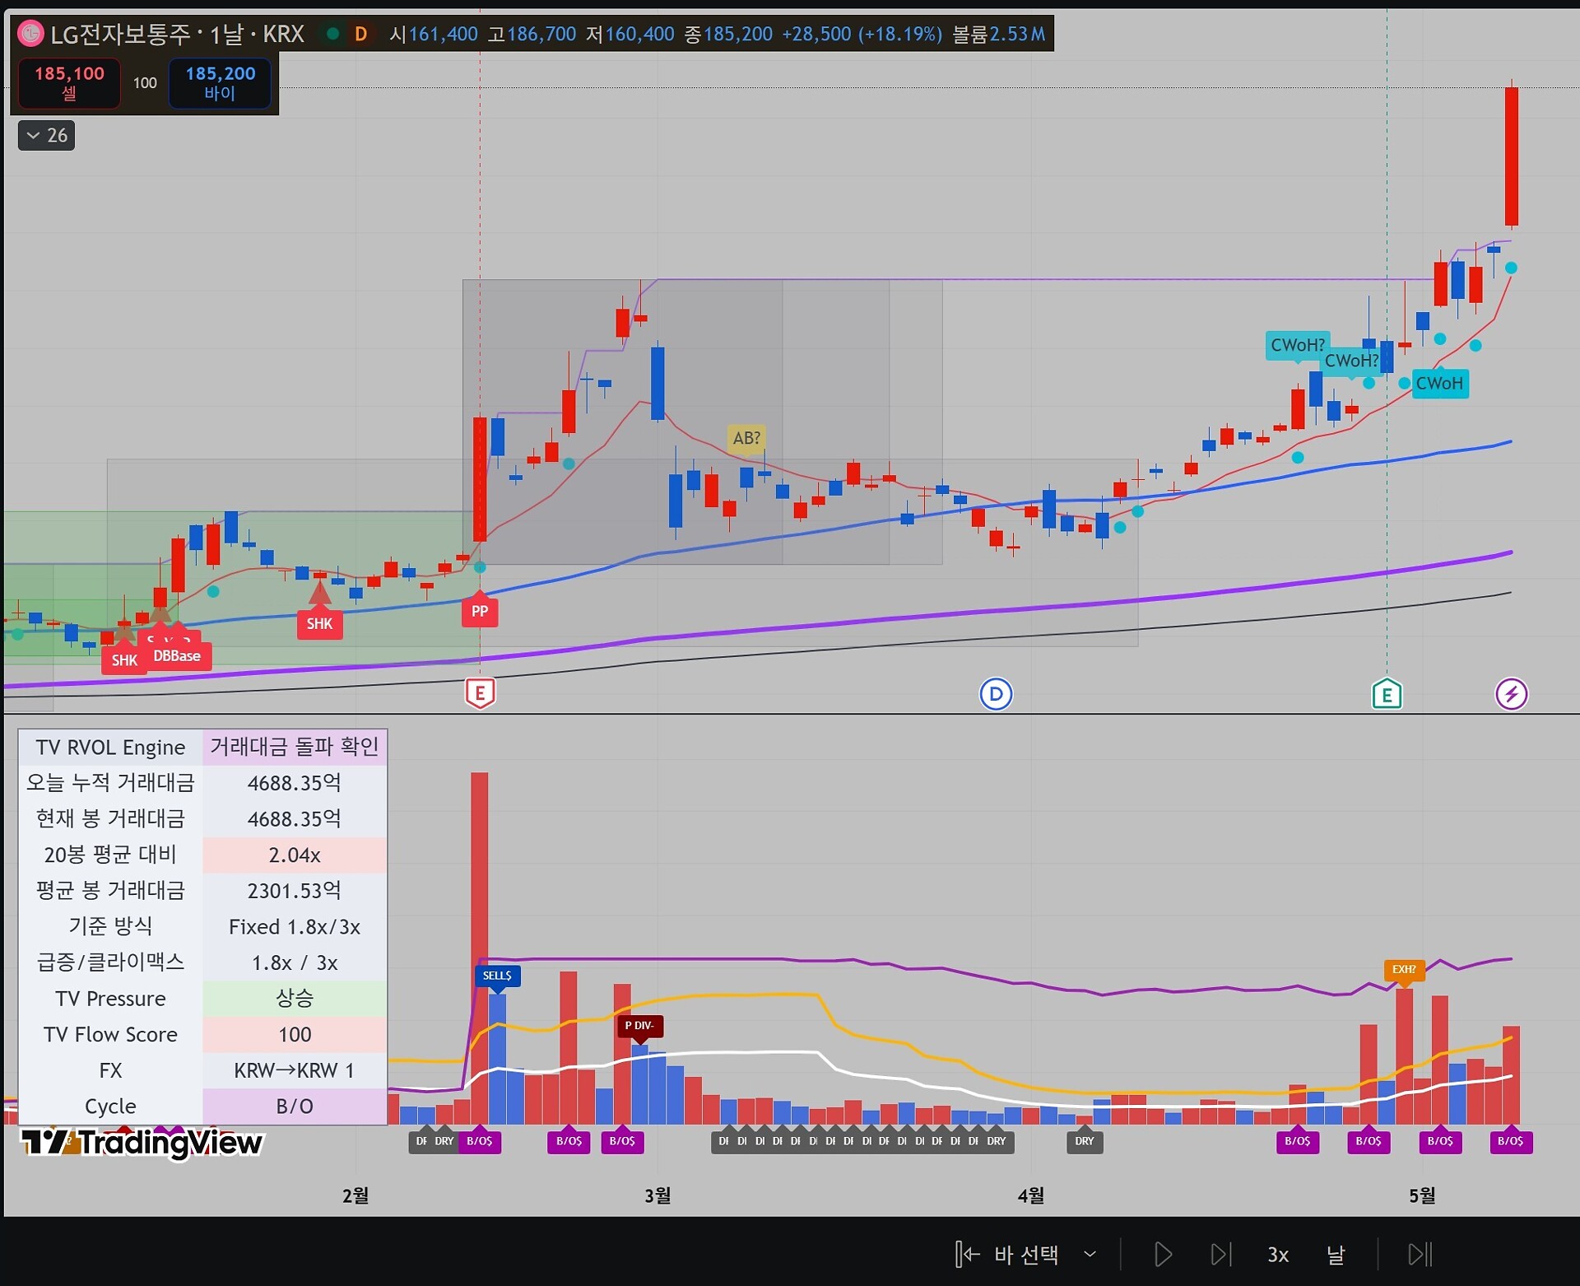Open the bar select dropdown arrow

[x=1090, y=1255]
